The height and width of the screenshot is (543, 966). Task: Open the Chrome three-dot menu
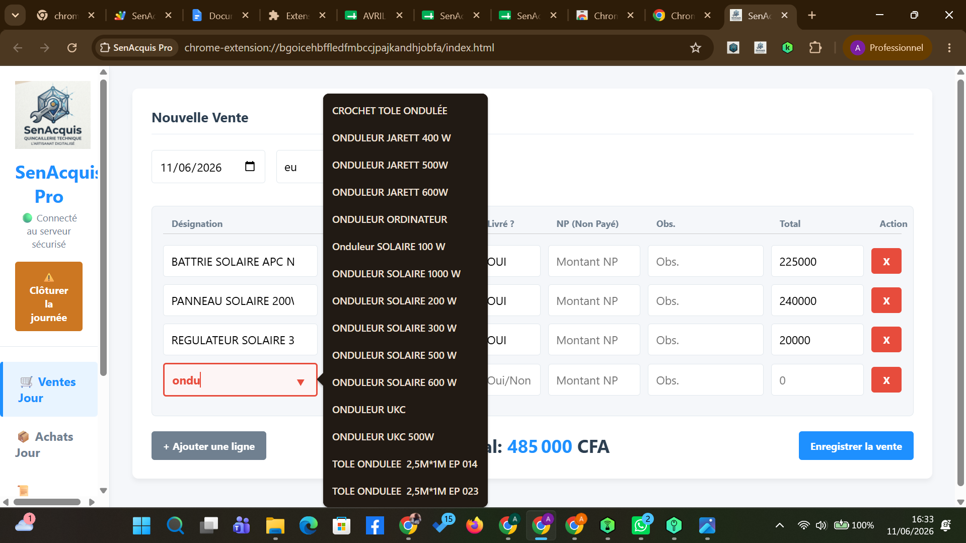949,48
